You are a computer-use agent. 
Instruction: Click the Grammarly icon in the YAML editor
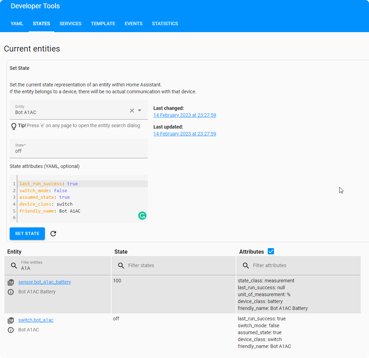tap(142, 216)
